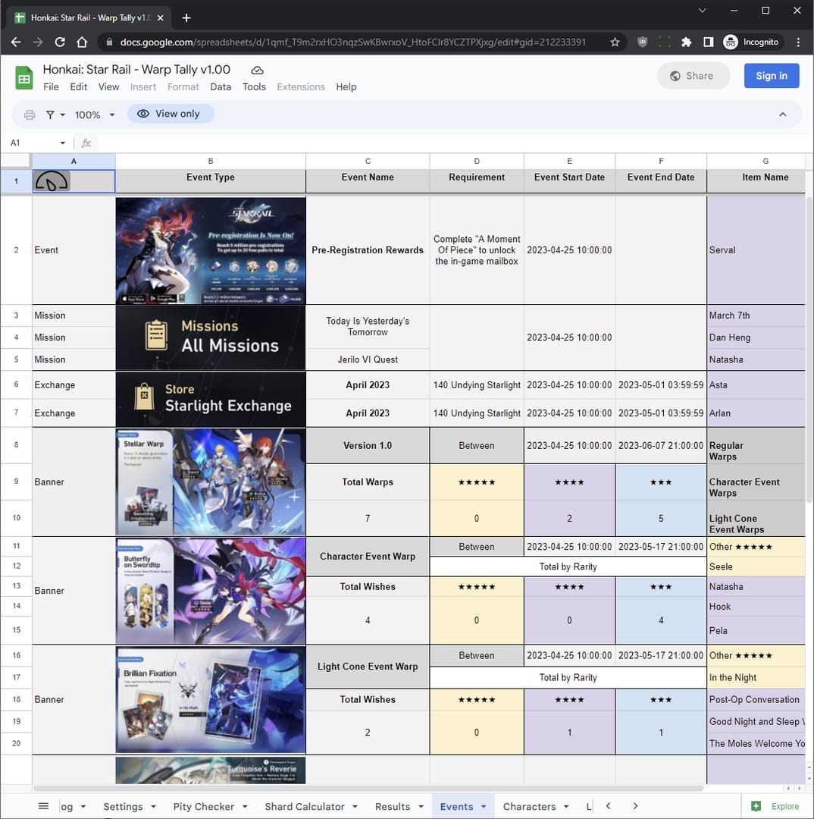This screenshot has width=814, height=819.
Task: Click the all-sheets list icon near sheet tabs
Action: click(x=43, y=806)
